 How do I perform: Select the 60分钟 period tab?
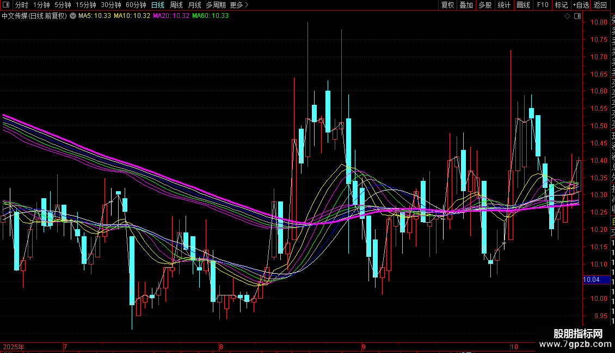(x=136, y=5)
